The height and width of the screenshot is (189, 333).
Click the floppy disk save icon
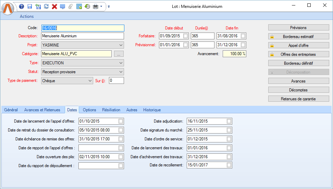pos(30,7)
